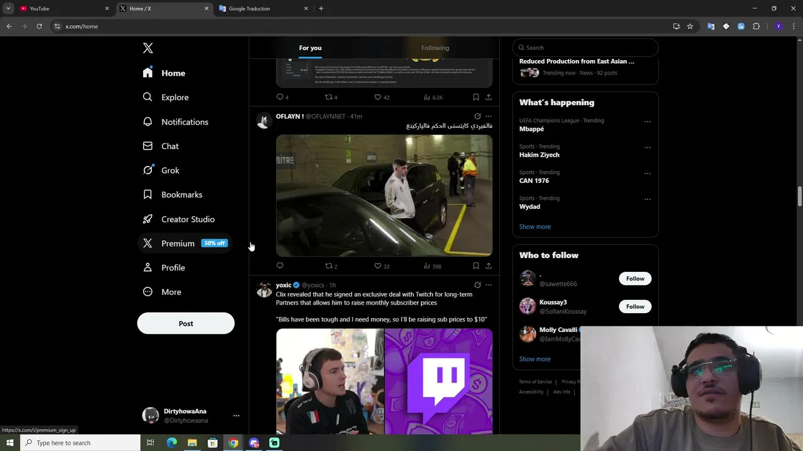Click the Post button
The image size is (803, 451).
(186, 324)
